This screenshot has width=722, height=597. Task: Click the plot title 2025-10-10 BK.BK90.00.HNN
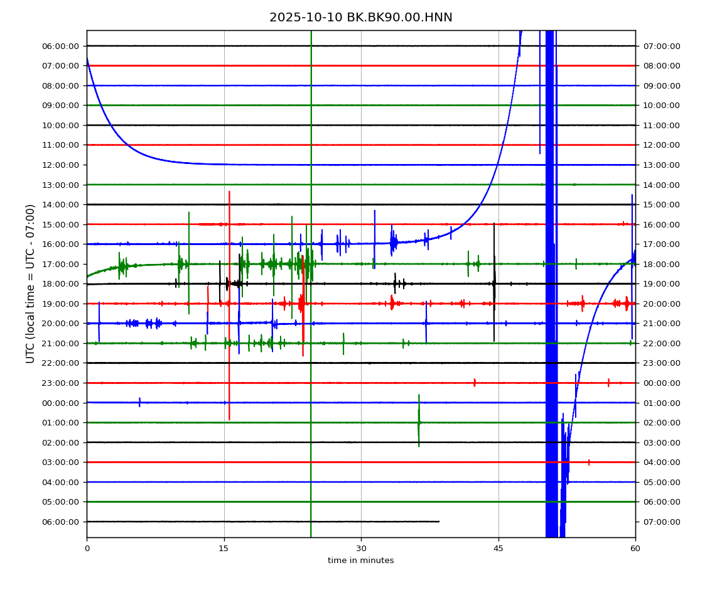tap(360, 18)
